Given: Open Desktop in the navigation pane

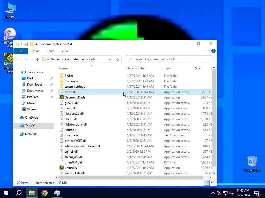Looking at the screenshot, I should click(33, 78).
